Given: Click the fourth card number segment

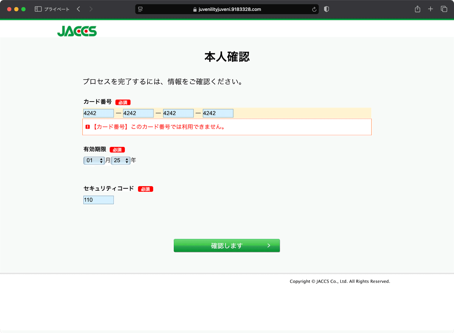Looking at the screenshot, I should pyautogui.click(x=218, y=113).
